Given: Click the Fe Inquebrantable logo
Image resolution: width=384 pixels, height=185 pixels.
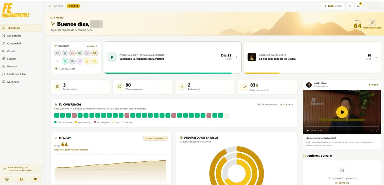Looking at the screenshot, I should [16, 11].
